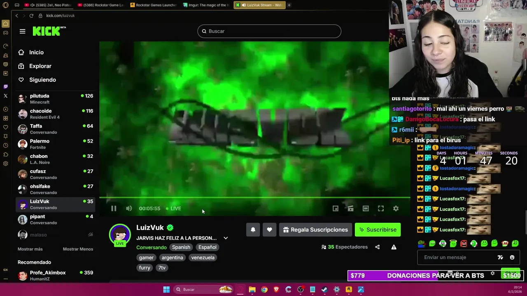This screenshot has width=527, height=296.
Task: Open Siguiendo in sidebar
Action: coord(42,80)
